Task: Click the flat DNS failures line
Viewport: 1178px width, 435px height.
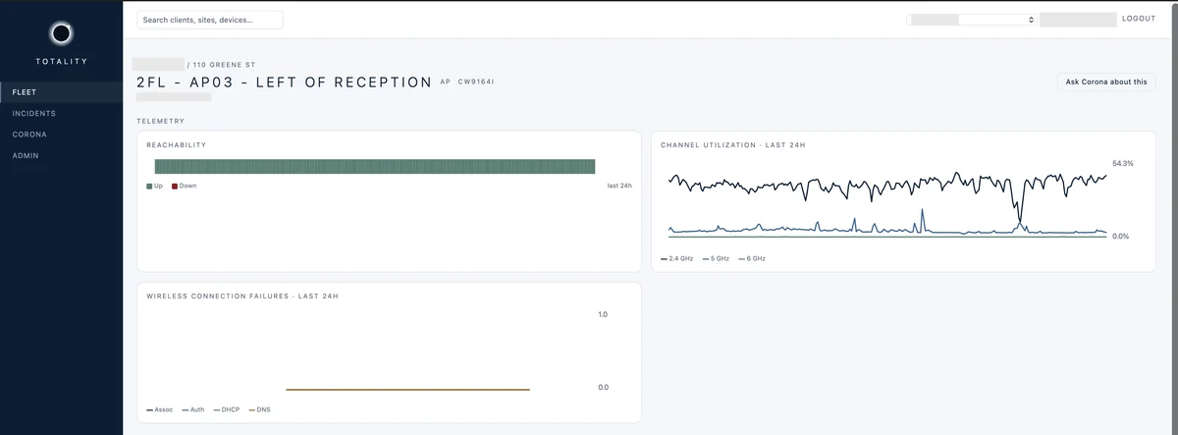Action: [408, 390]
